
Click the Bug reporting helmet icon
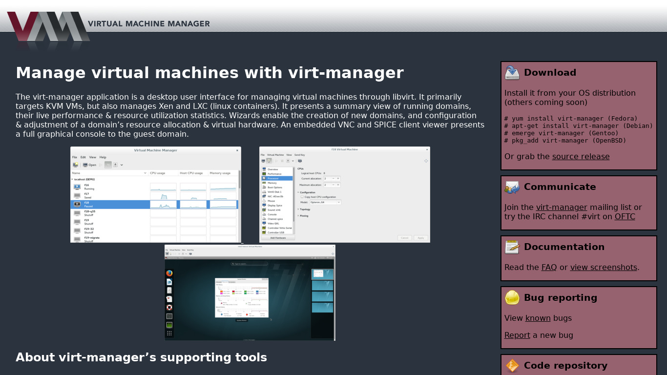tap(512, 298)
